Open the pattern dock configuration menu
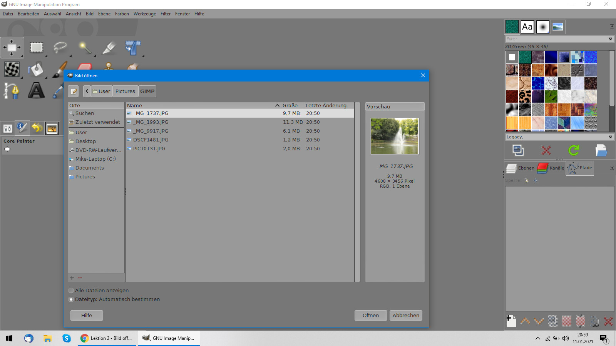Image resolution: width=616 pixels, height=346 pixels. click(612, 27)
